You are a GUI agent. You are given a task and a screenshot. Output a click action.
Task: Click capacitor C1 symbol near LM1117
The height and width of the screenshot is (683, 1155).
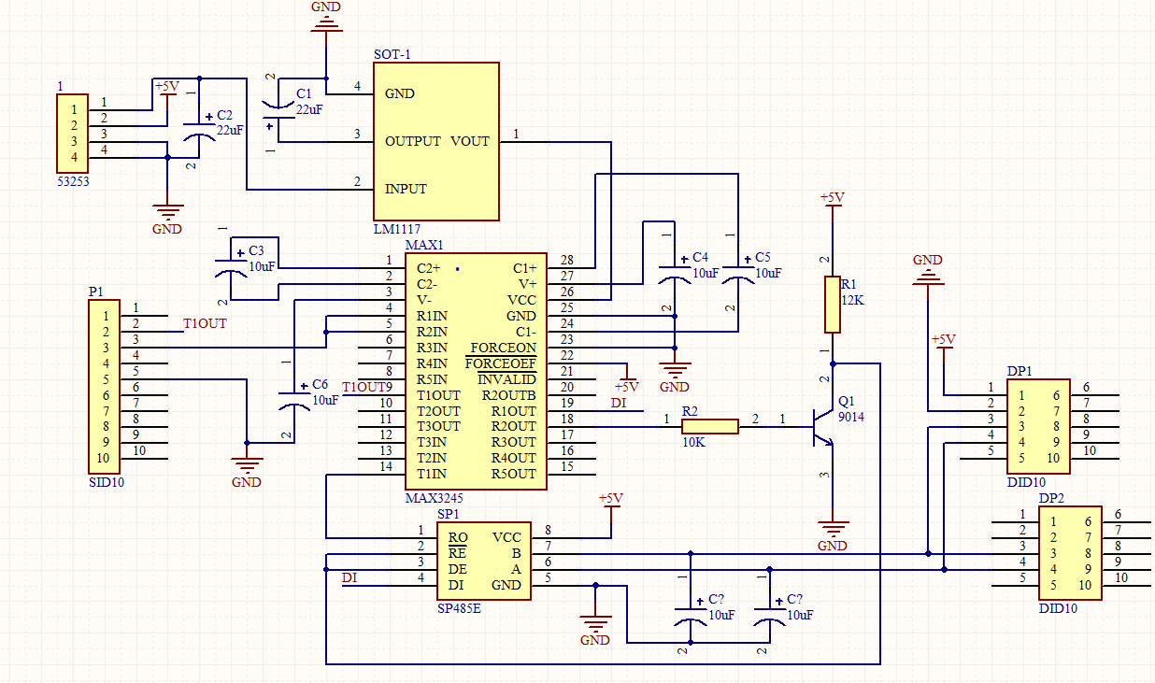click(278, 110)
